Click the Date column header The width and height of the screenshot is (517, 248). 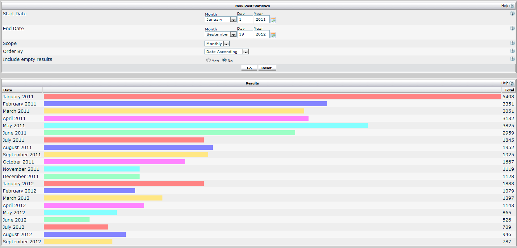[8, 90]
